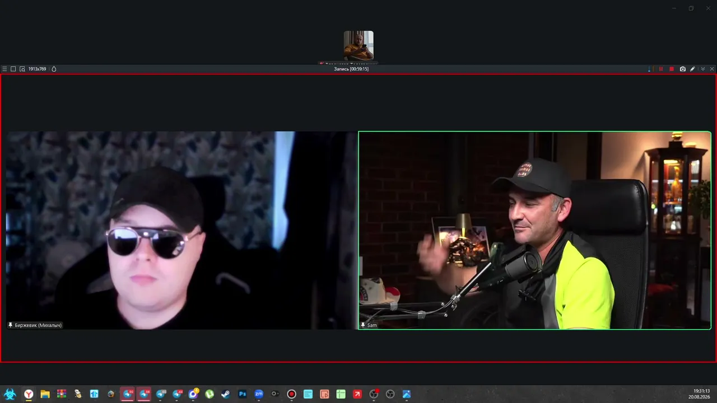Open File Explorer from the taskbar
The width and height of the screenshot is (717, 403).
point(45,394)
